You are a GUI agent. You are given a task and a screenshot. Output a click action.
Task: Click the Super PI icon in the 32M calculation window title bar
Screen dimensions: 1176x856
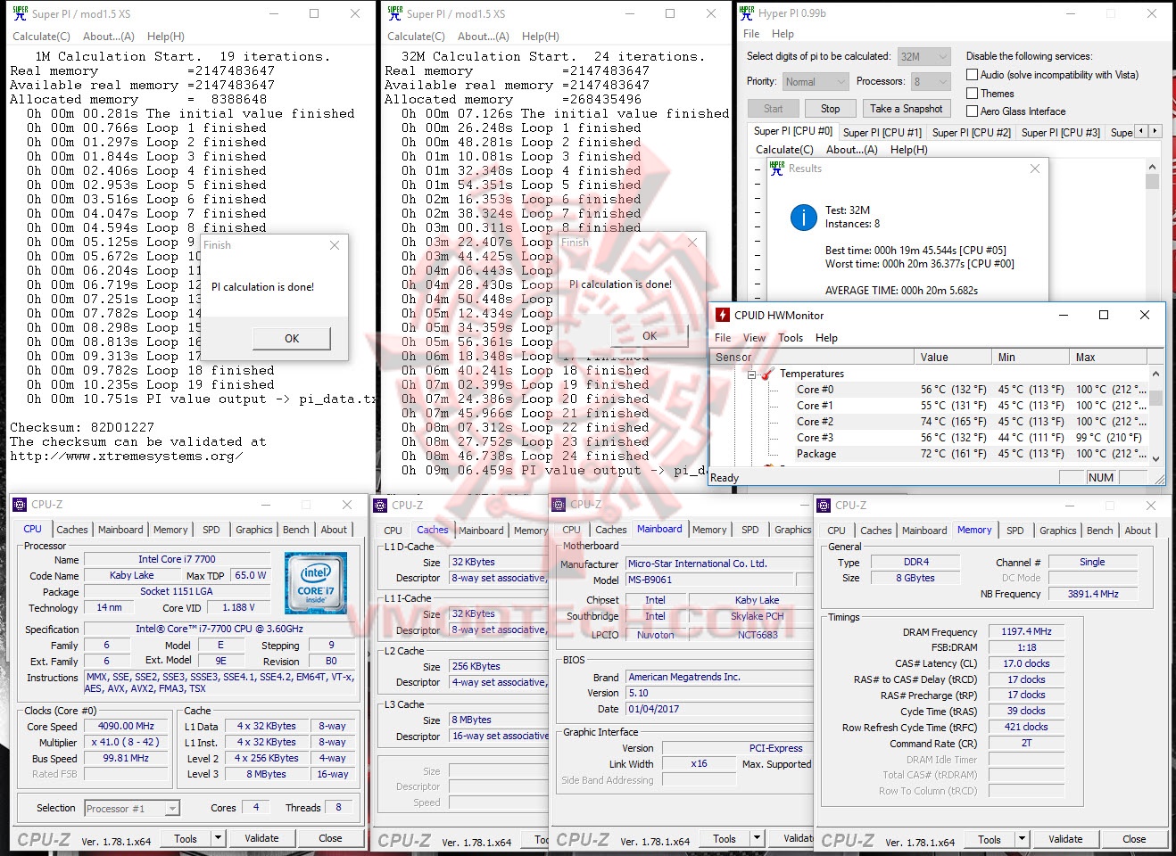point(394,13)
